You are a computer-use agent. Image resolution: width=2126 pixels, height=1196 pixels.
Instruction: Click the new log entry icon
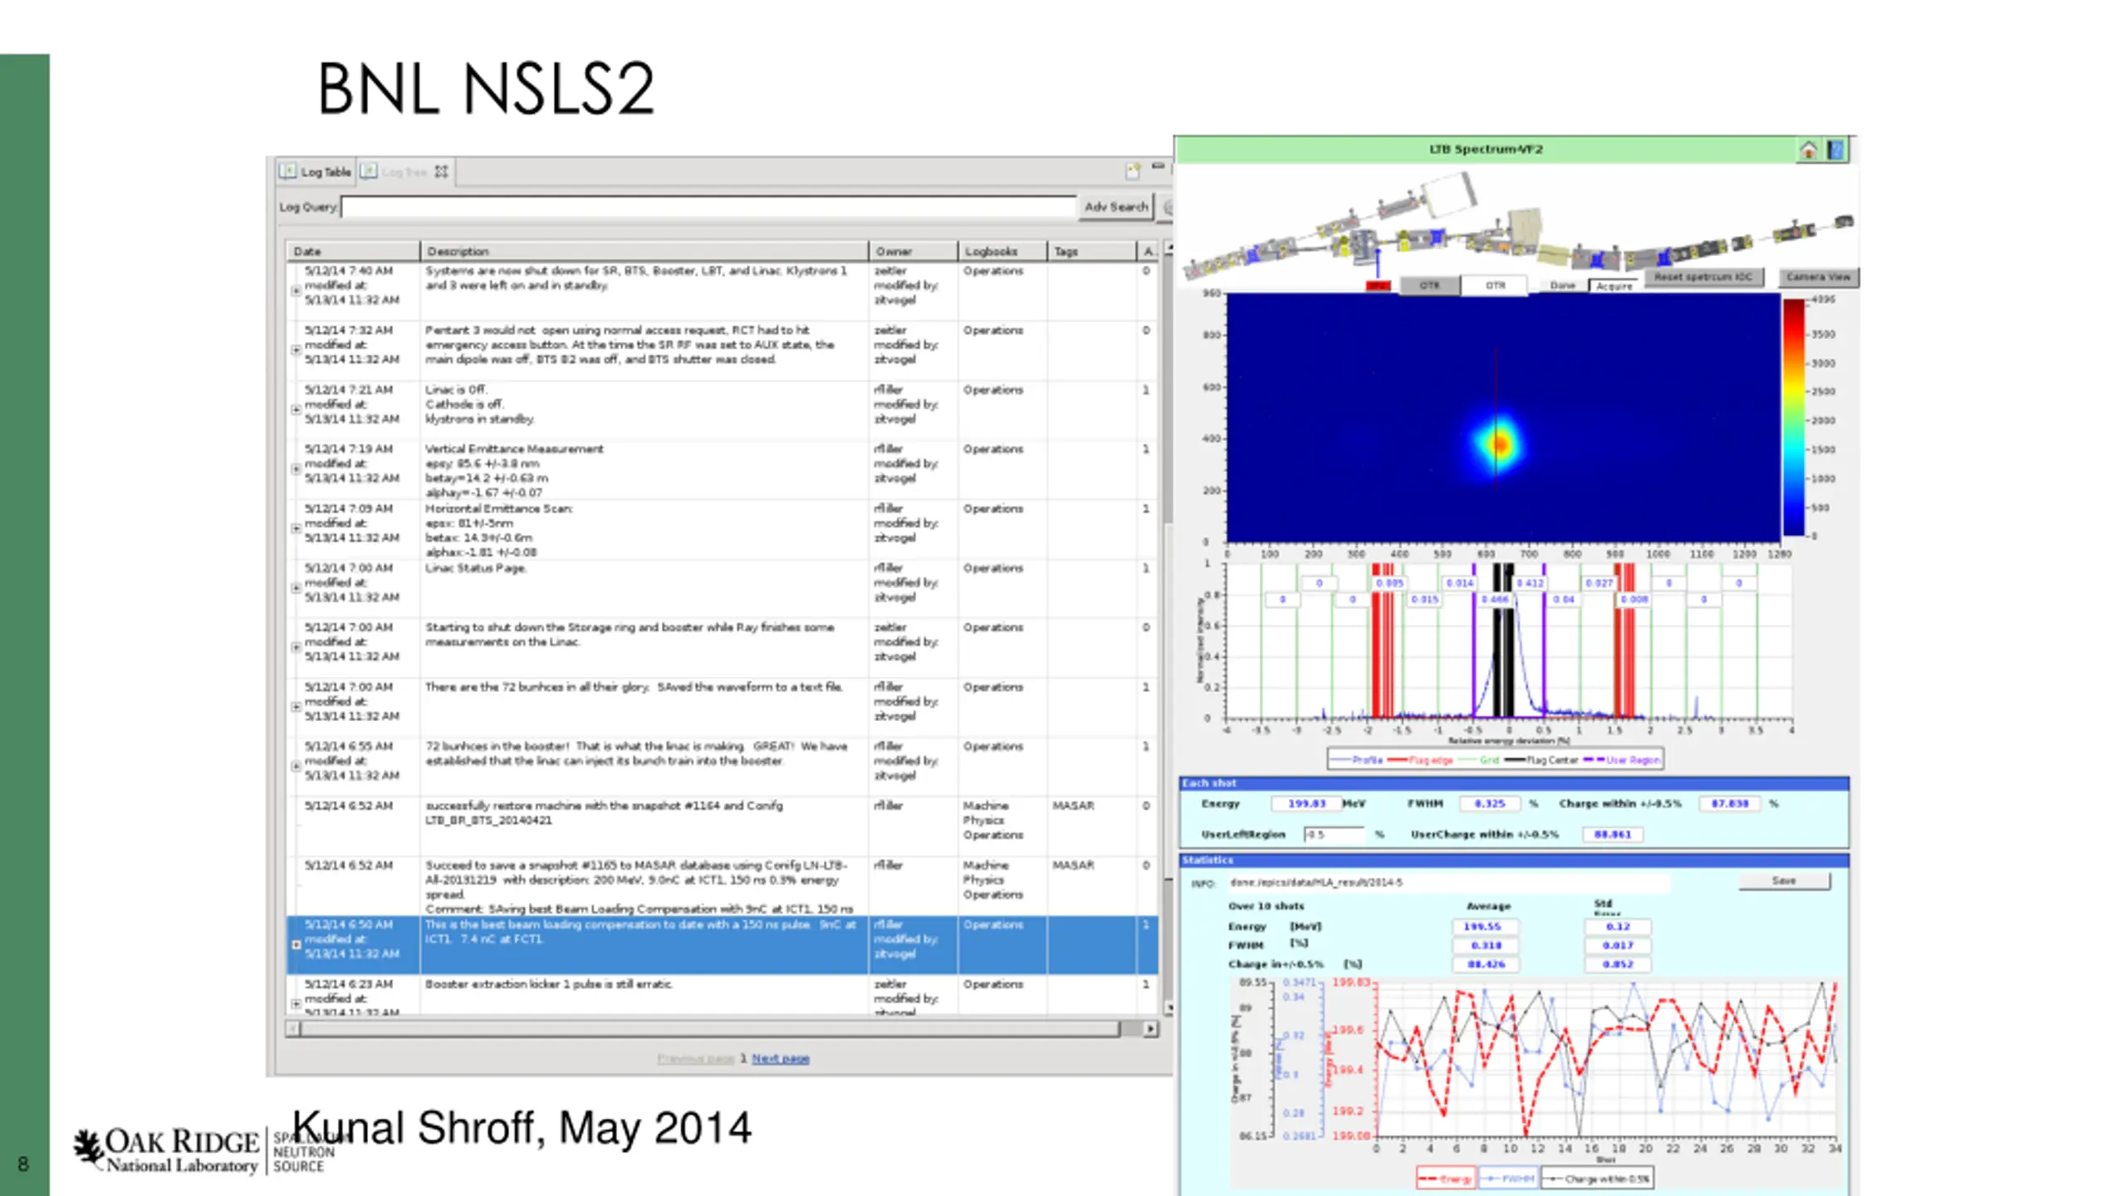[x=1133, y=171]
